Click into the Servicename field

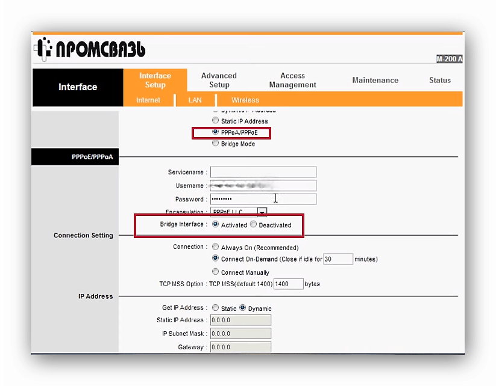(x=263, y=172)
